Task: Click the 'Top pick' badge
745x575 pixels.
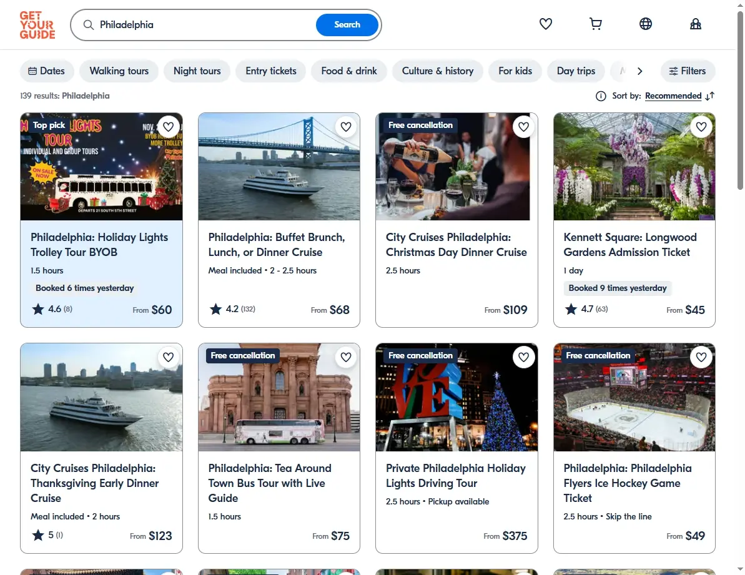Action: [49, 125]
